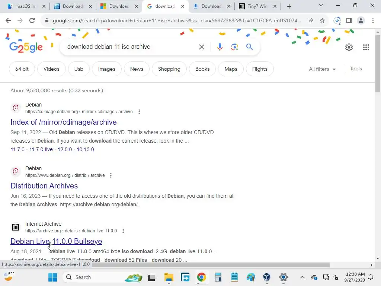
Task: Open Debian Live 11.0.0 Bullseye result
Action: tap(56, 241)
